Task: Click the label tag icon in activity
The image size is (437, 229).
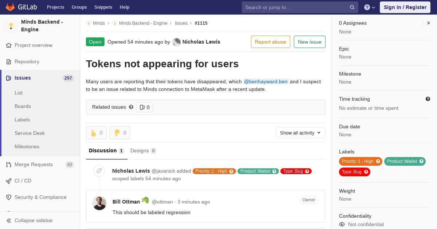Action: tap(99, 171)
